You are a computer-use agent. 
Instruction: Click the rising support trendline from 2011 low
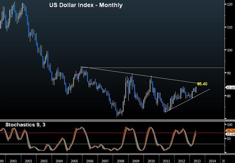click(x=187, y=101)
